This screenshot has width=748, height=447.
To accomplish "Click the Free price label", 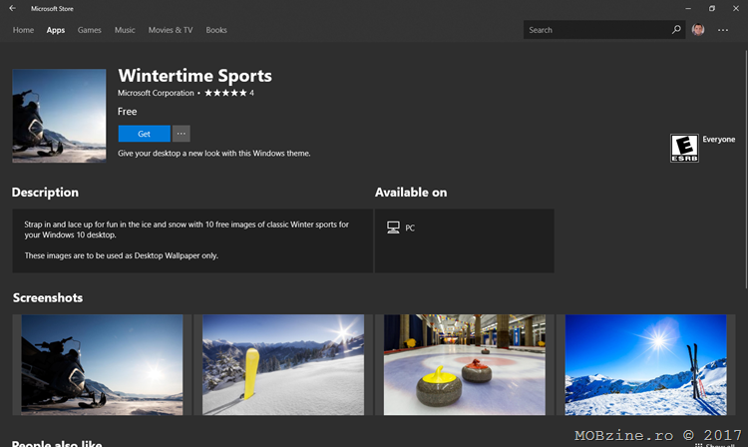I will pyautogui.click(x=127, y=112).
